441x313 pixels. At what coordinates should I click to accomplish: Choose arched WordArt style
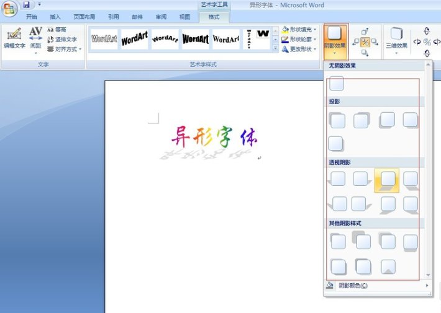tap(165, 39)
